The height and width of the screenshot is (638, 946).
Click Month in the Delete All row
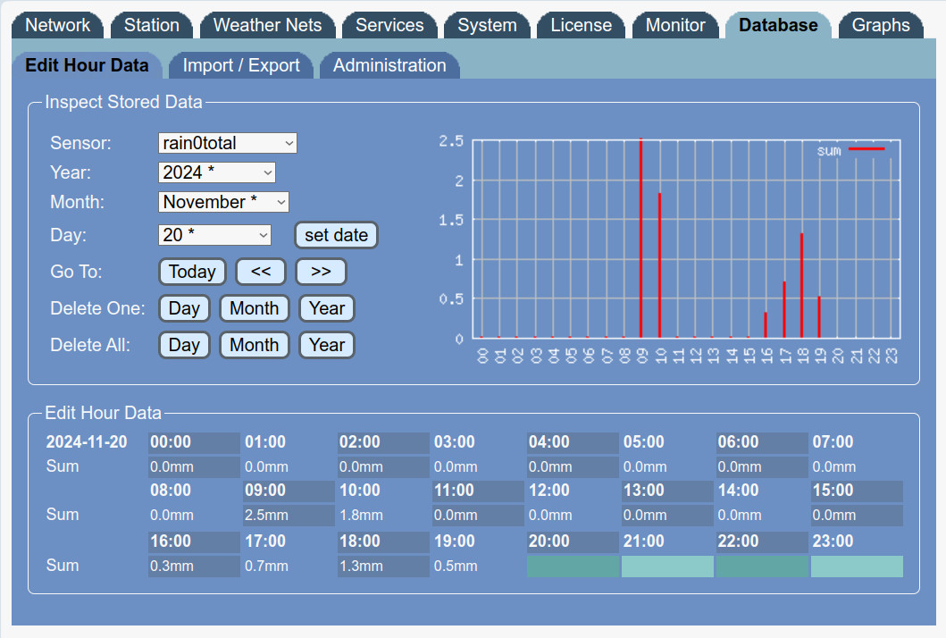tap(254, 345)
